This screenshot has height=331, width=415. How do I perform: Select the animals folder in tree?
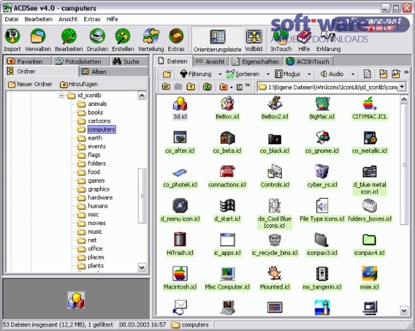tap(97, 104)
